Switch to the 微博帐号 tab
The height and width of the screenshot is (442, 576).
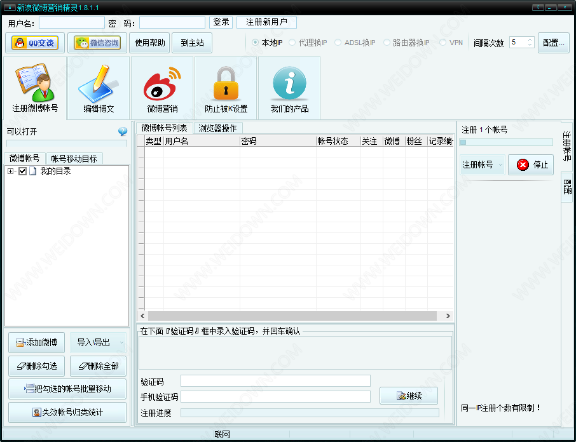pyautogui.click(x=25, y=158)
